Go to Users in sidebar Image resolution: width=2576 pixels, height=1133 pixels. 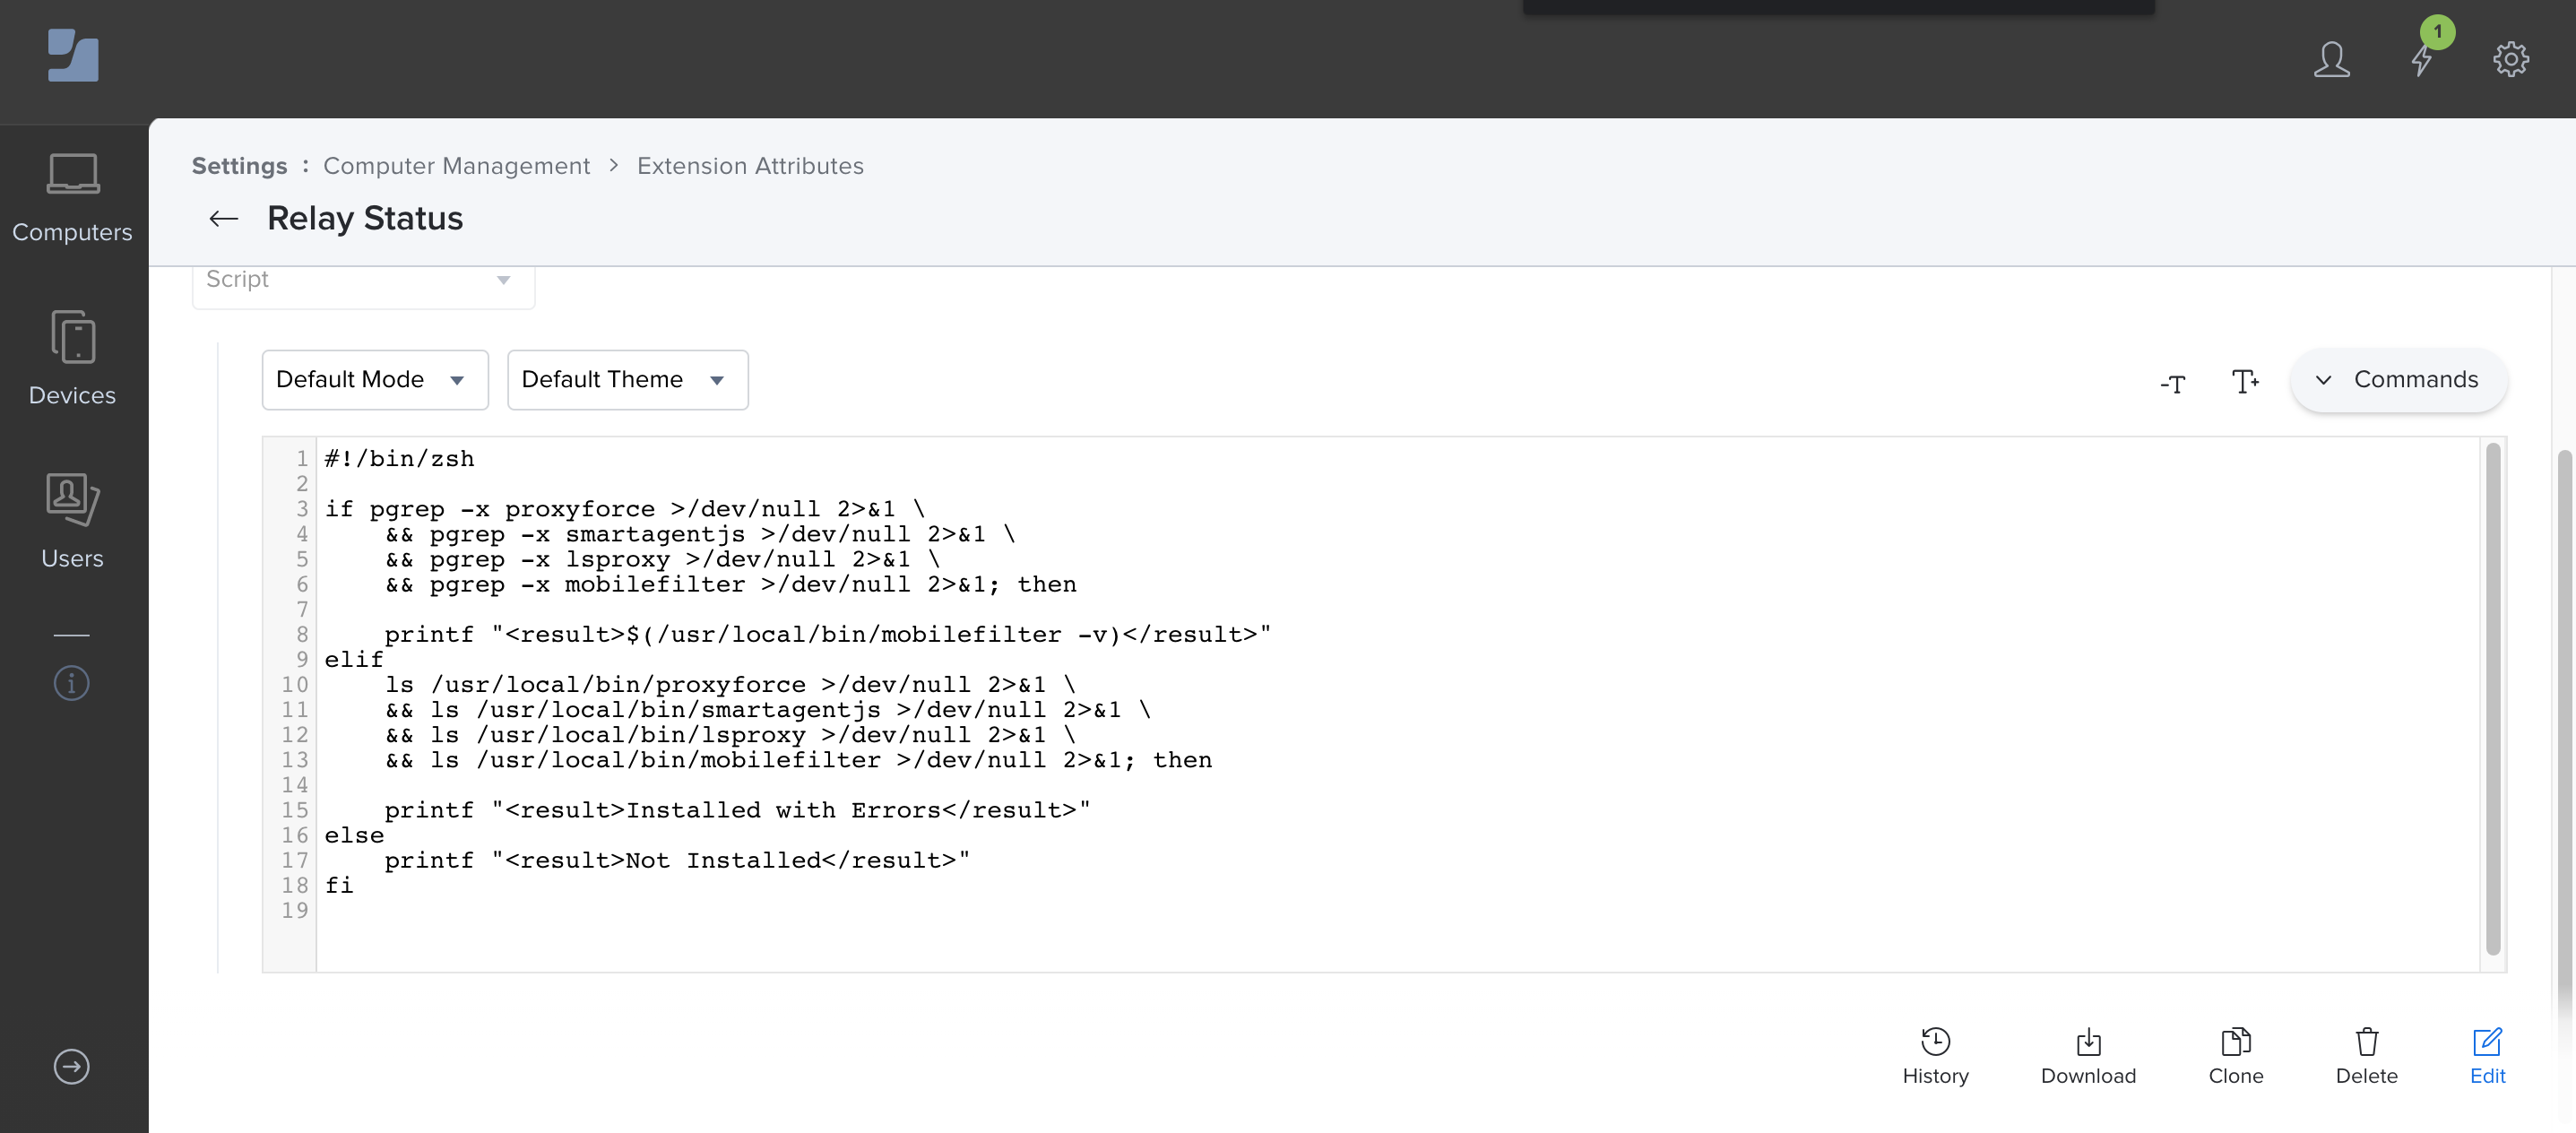(72, 522)
